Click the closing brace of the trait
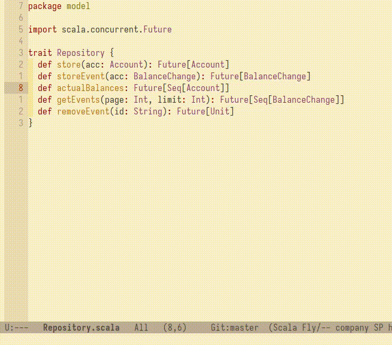Viewport: 392px width, 345px height. pos(30,124)
